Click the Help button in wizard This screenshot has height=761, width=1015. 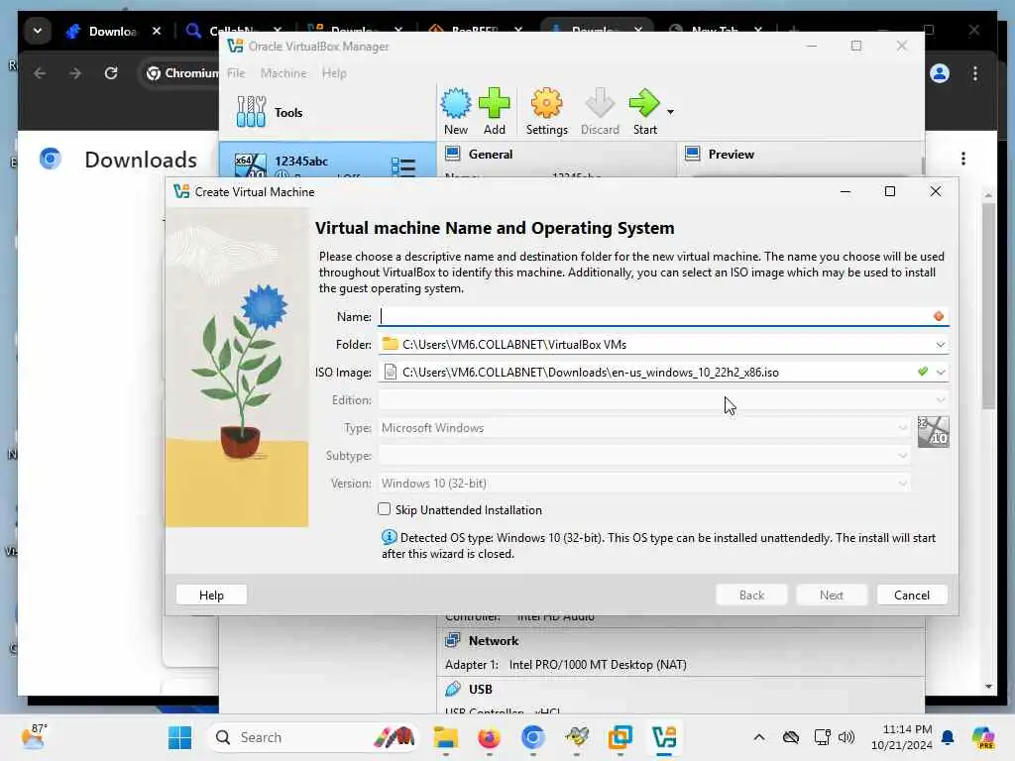[x=211, y=595]
